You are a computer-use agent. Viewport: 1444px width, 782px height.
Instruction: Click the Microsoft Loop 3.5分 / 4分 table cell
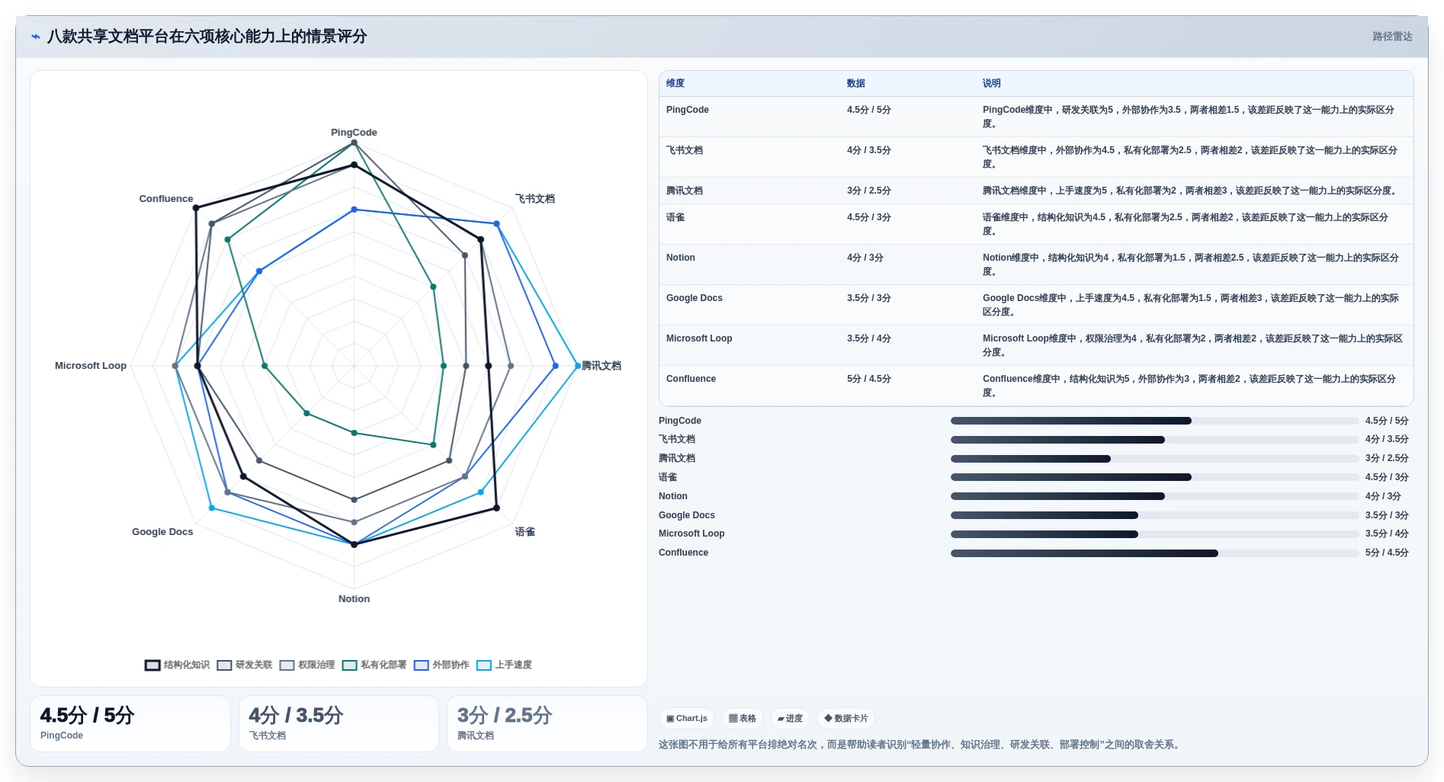click(869, 338)
